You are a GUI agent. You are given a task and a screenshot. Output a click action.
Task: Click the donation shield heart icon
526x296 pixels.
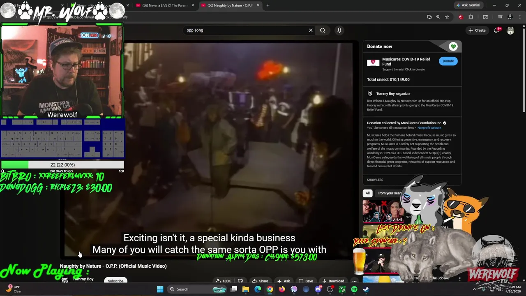point(453,46)
